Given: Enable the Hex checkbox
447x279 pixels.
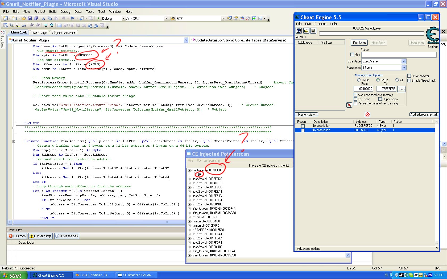Looking at the screenshot, I should click(352, 54).
